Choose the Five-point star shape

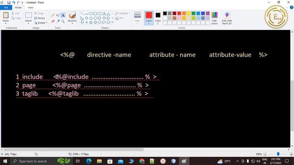(x=91, y=22)
